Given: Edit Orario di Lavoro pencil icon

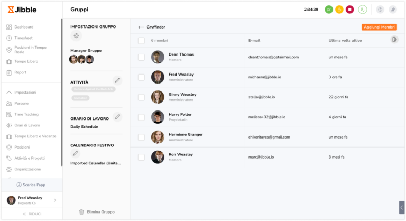Looking at the screenshot, I should (117, 117).
